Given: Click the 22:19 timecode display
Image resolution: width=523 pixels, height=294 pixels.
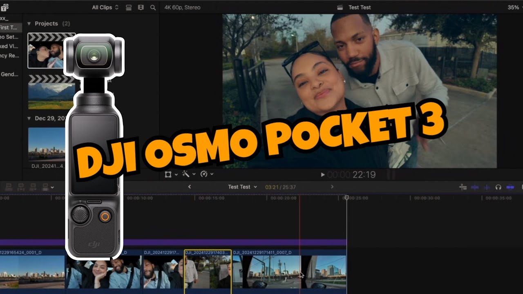Looking at the screenshot, I should click(364, 175).
